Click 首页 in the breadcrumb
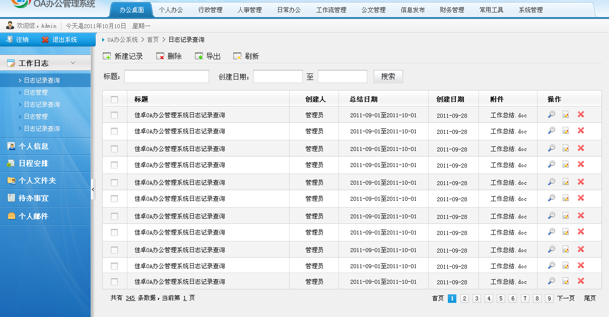The height and width of the screenshot is (317, 609). [x=153, y=40]
